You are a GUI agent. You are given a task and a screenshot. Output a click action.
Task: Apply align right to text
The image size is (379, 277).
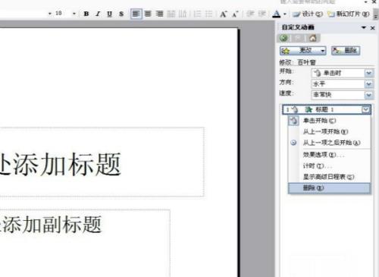click(x=159, y=14)
